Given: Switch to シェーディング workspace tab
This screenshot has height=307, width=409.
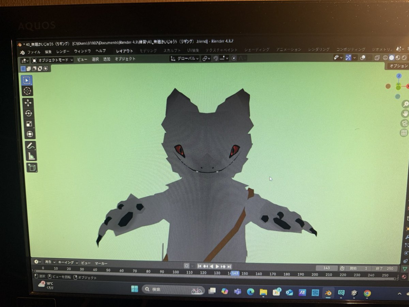Looking at the screenshot, I should coord(257,50).
